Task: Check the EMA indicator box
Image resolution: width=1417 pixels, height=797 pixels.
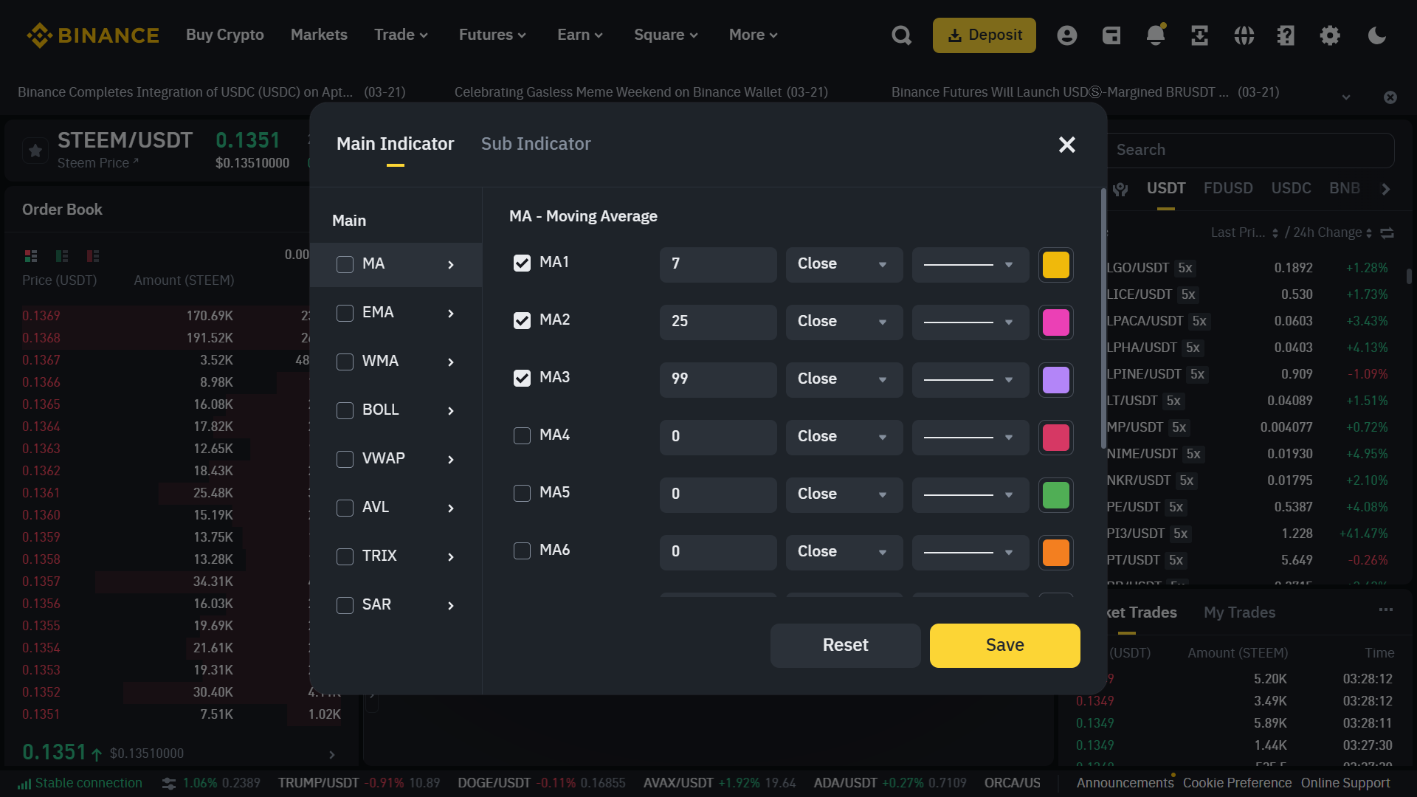Action: pyautogui.click(x=345, y=314)
